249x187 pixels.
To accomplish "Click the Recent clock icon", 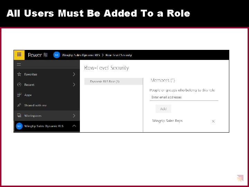I will coord(19,84).
